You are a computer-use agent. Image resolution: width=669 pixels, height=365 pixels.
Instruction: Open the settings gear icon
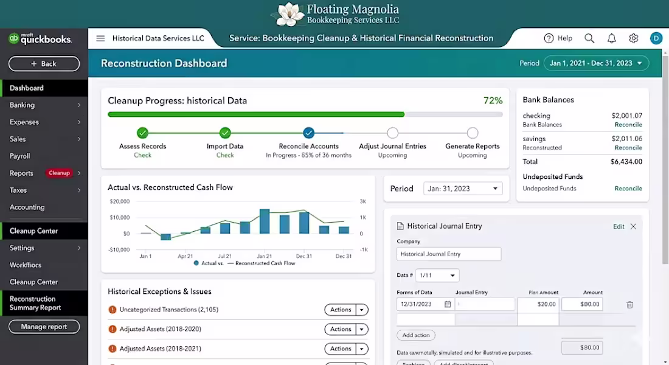pyautogui.click(x=634, y=38)
